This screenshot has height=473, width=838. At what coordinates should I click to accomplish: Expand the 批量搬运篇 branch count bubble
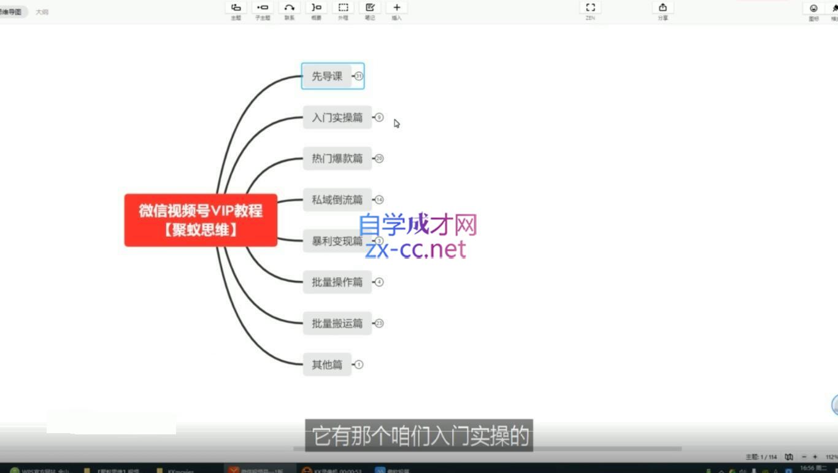coord(379,323)
